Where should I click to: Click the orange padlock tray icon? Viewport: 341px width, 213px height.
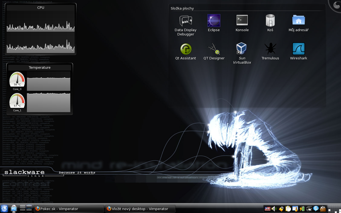pyautogui.click(x=281, y=209)
